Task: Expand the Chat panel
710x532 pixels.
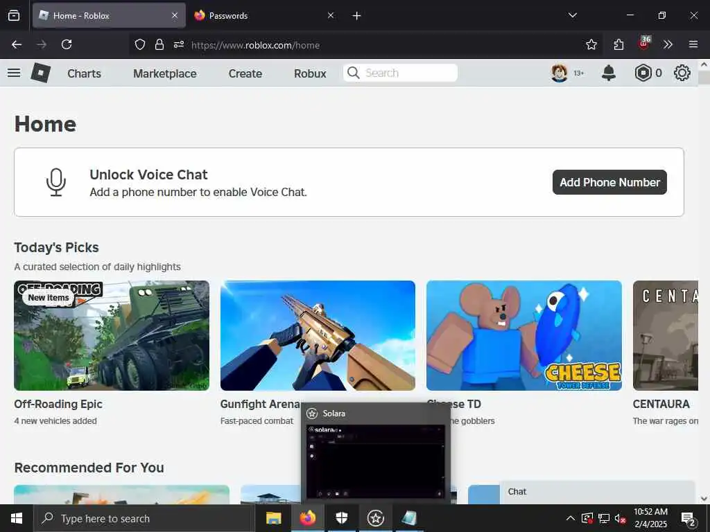Action: pyautogui.click(x=597, y=492)
